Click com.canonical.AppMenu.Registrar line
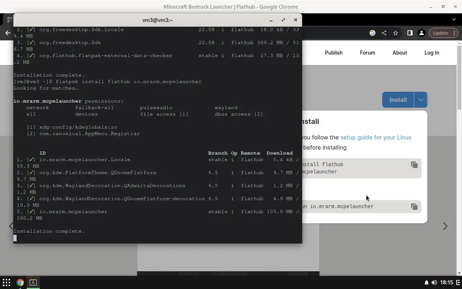The width and height of the screenshot is (462, 289). click(83, 134)
